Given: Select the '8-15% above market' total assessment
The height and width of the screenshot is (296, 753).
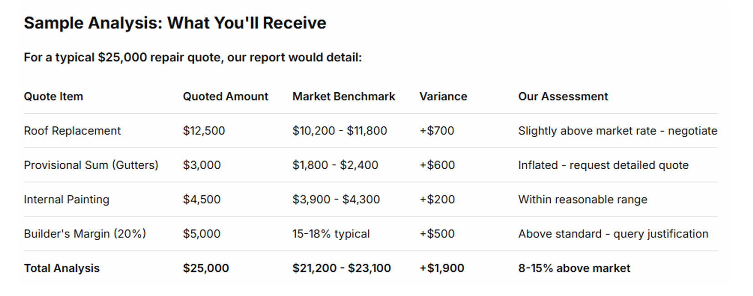Looking at the screenshot, I should 574,268.
